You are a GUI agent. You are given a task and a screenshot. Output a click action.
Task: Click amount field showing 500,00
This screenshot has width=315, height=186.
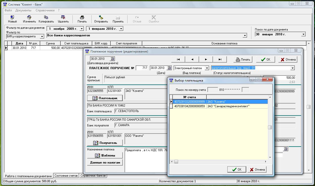(x=279, y=78)
